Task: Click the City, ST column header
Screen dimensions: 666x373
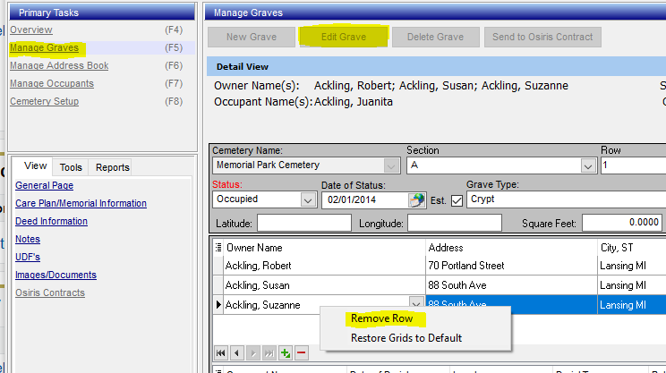Action: pyautogui.click(x=632, y=248)
